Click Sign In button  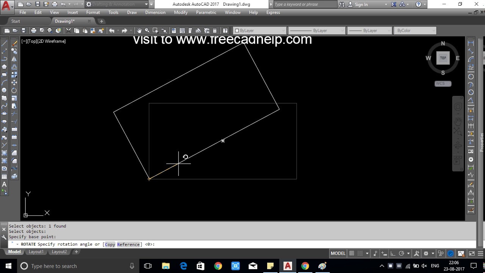(x=361, y=5)
